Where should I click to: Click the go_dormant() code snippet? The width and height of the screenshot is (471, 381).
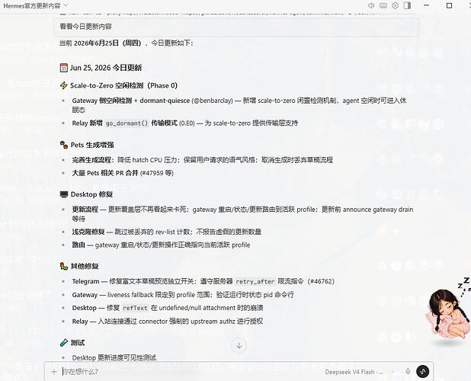[127, 123]
